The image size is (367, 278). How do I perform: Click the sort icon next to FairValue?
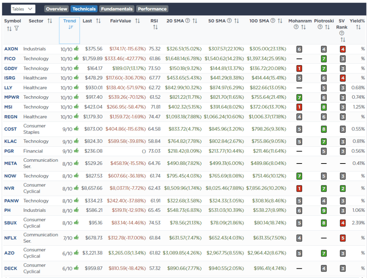138,21
